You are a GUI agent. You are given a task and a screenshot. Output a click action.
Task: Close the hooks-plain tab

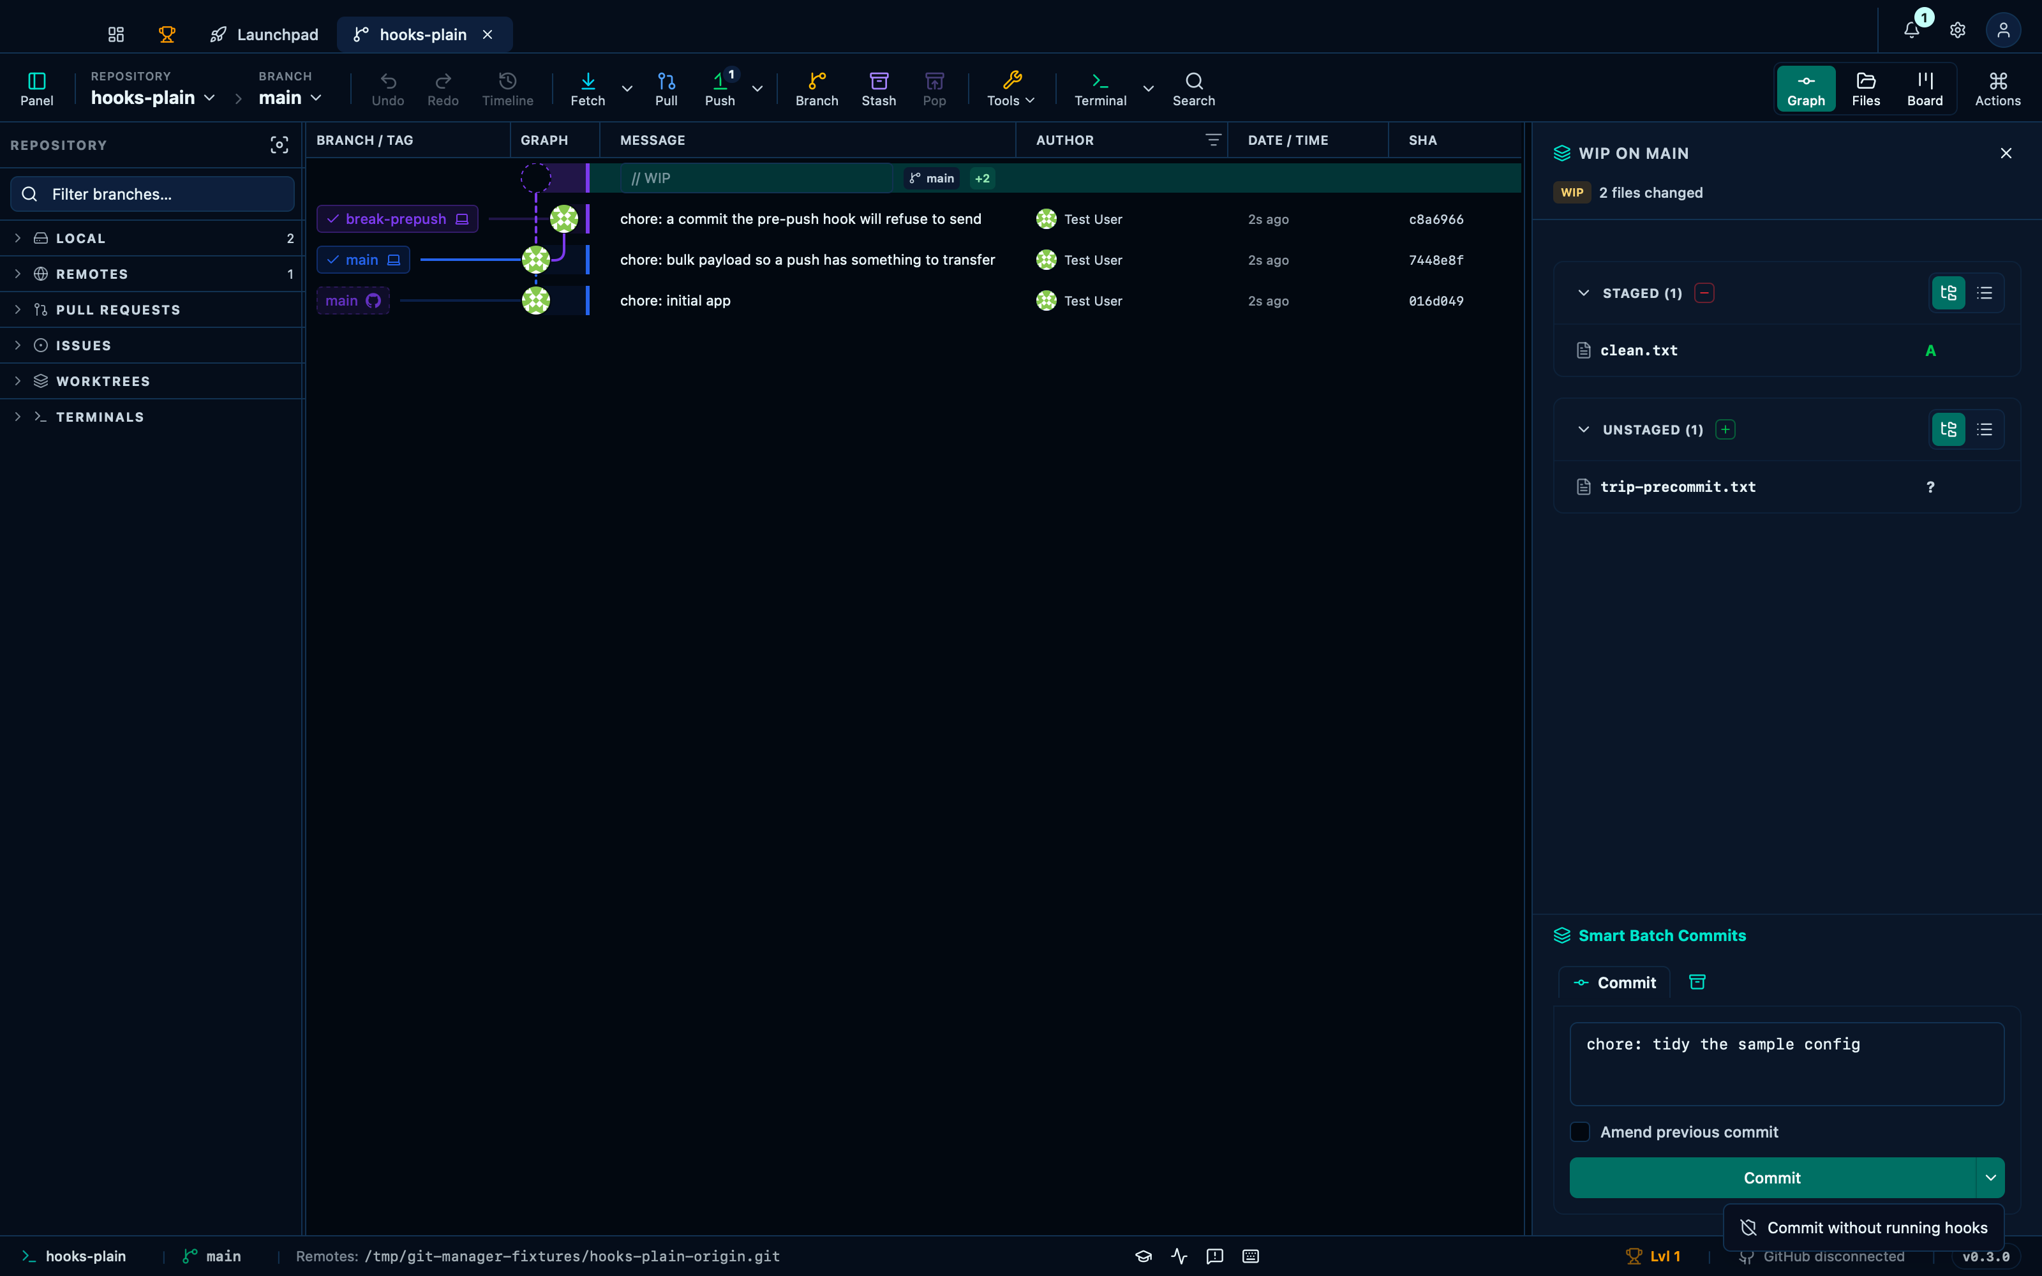pyautogui.click(x=488, y=34)
